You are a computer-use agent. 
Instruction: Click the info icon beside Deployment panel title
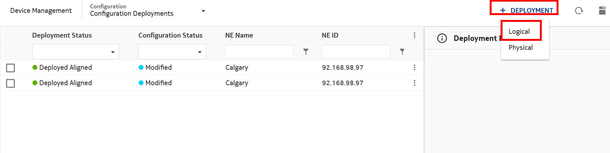(x=442, y=39)
